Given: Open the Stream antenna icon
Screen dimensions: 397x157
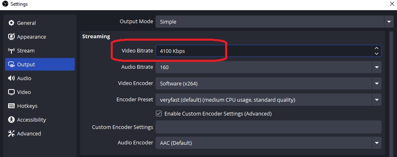Looking at the screenshot, I should coord(11,50).
